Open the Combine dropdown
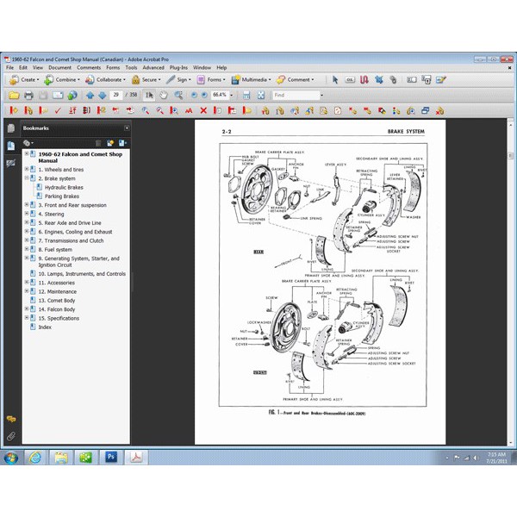This screenshot has width=517, height=517. [x=62, y=80]
